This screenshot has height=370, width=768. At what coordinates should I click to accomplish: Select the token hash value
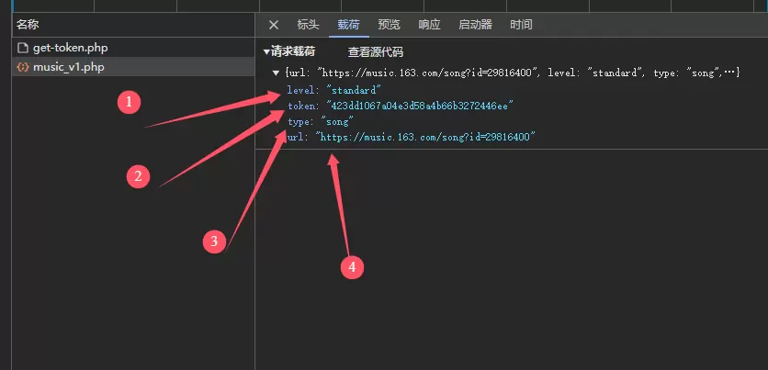point(420,106)
